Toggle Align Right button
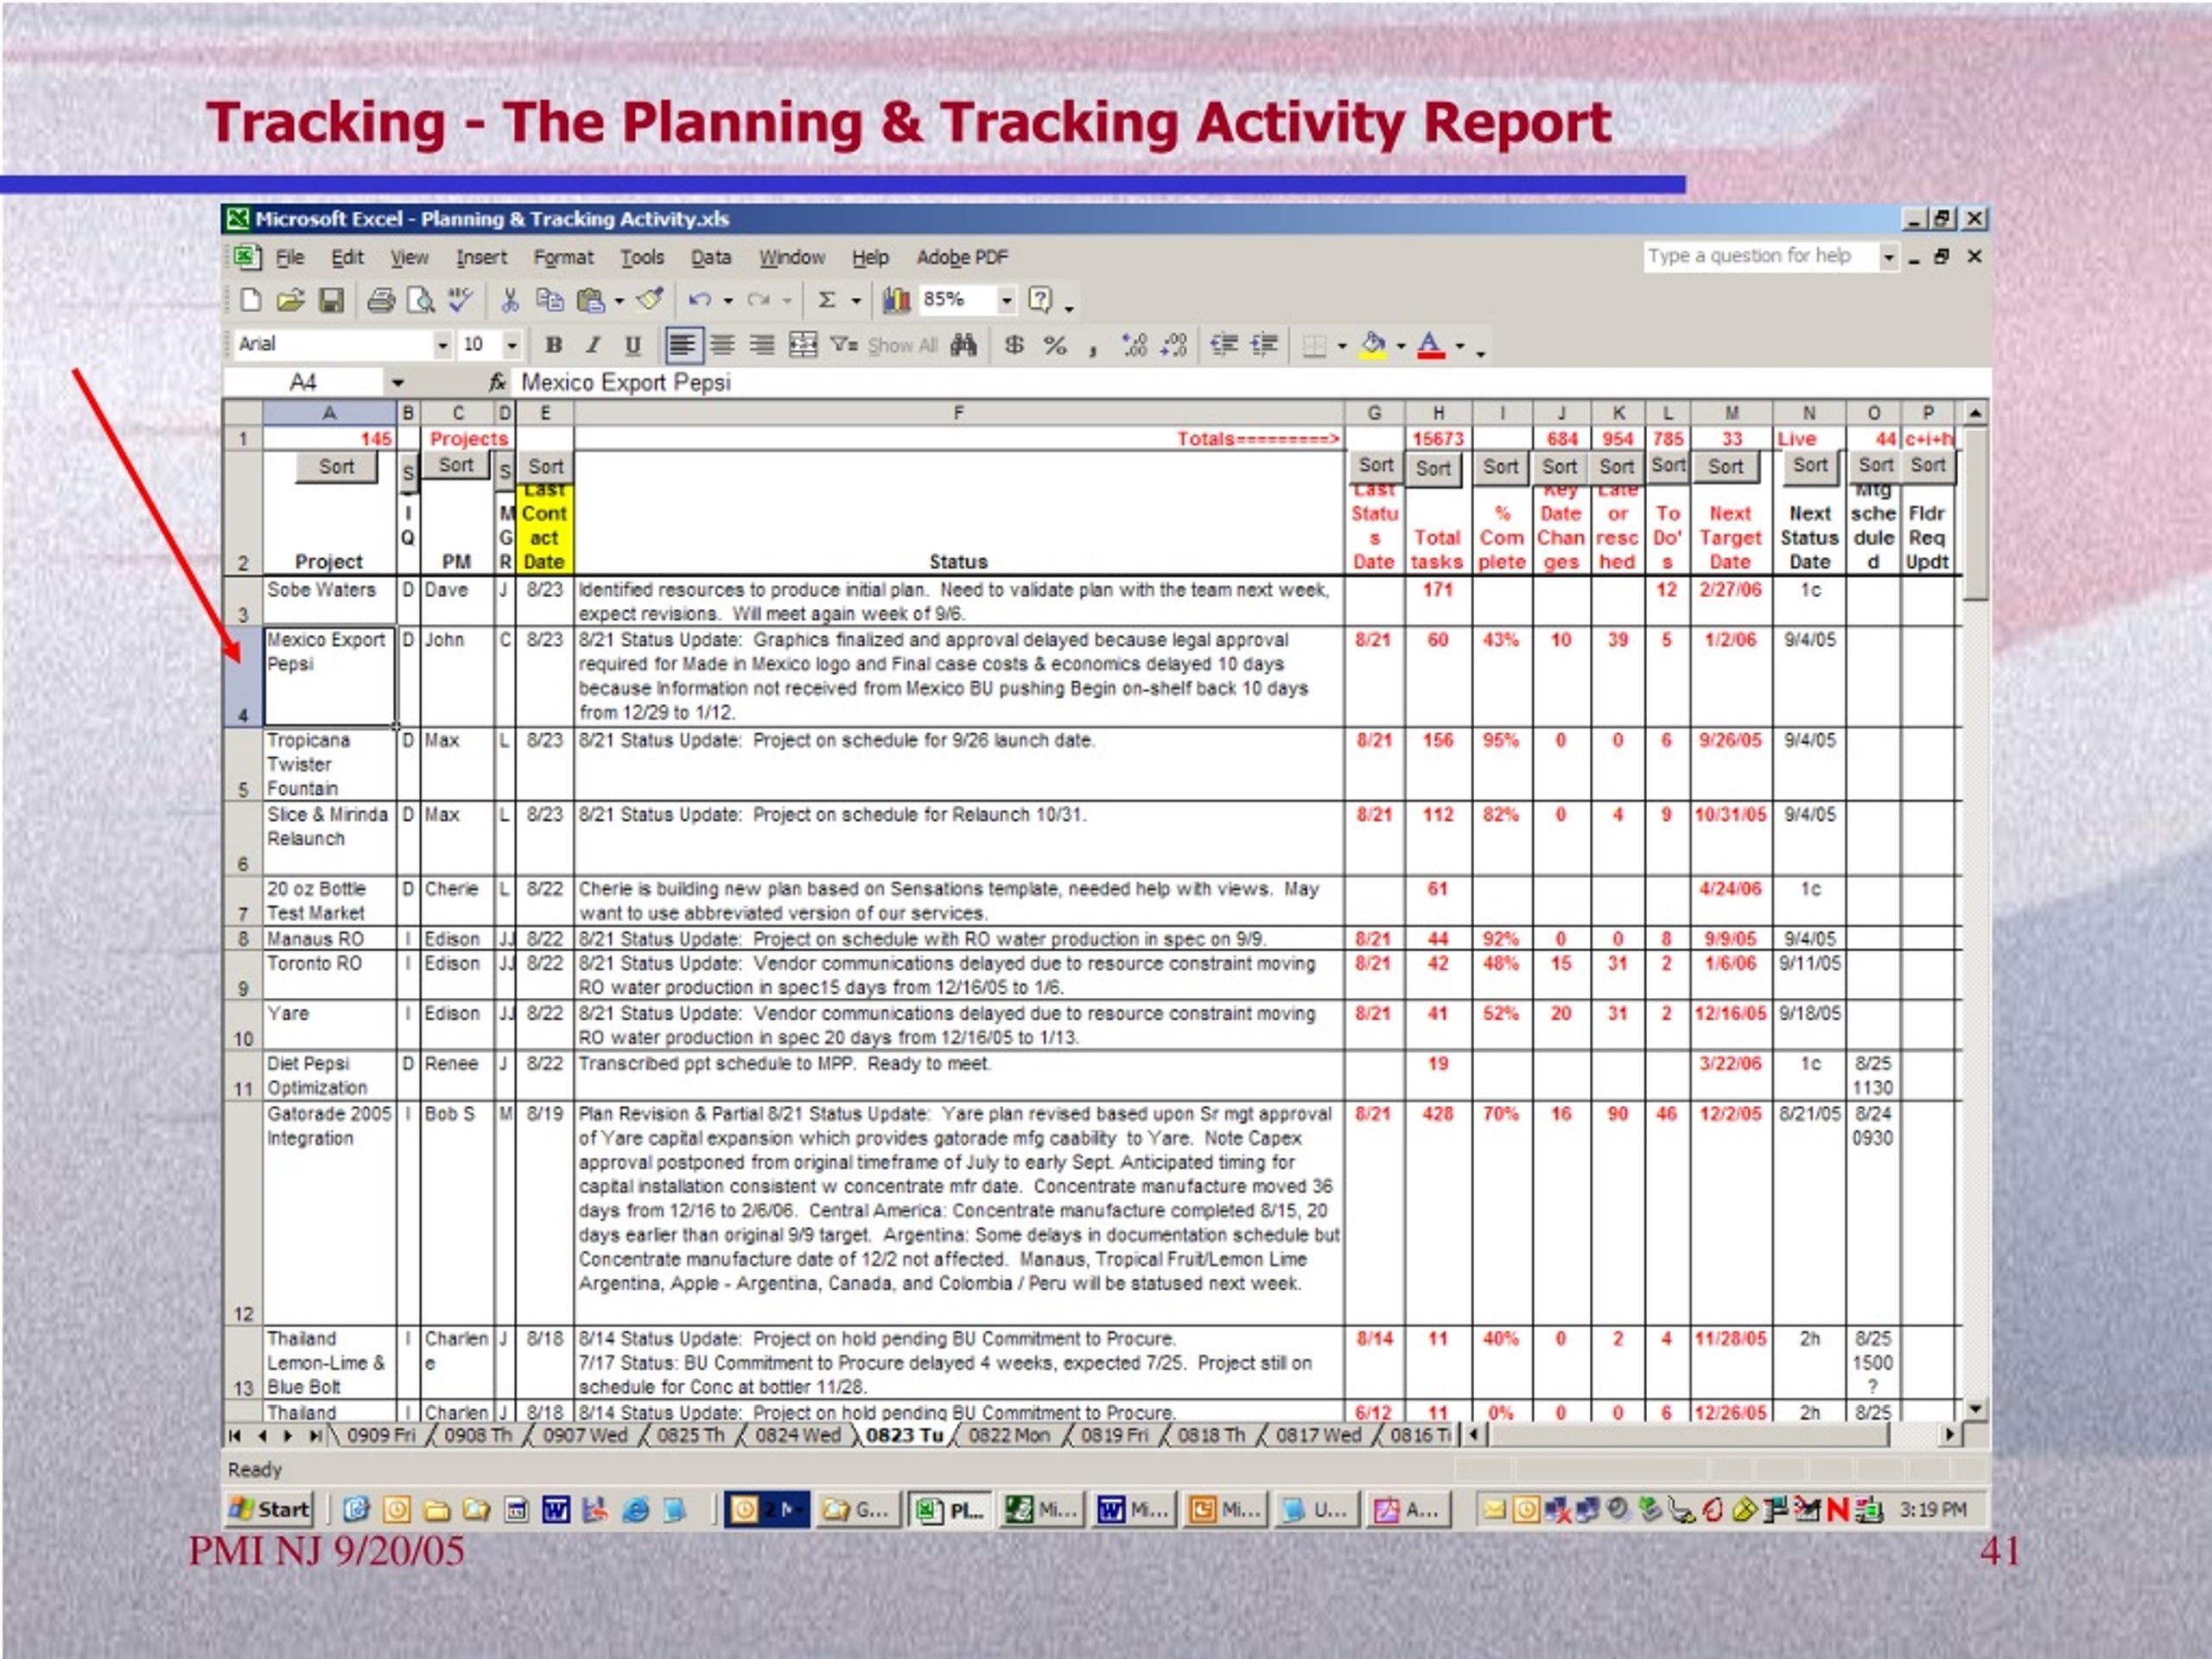The image size is (2212, 1659). (762, 345)
